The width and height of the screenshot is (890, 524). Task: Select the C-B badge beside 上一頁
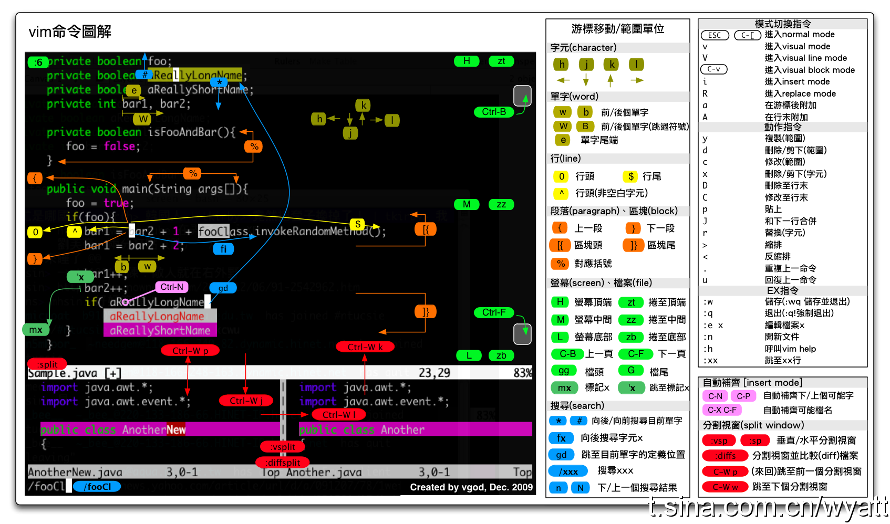pos(567,354)
